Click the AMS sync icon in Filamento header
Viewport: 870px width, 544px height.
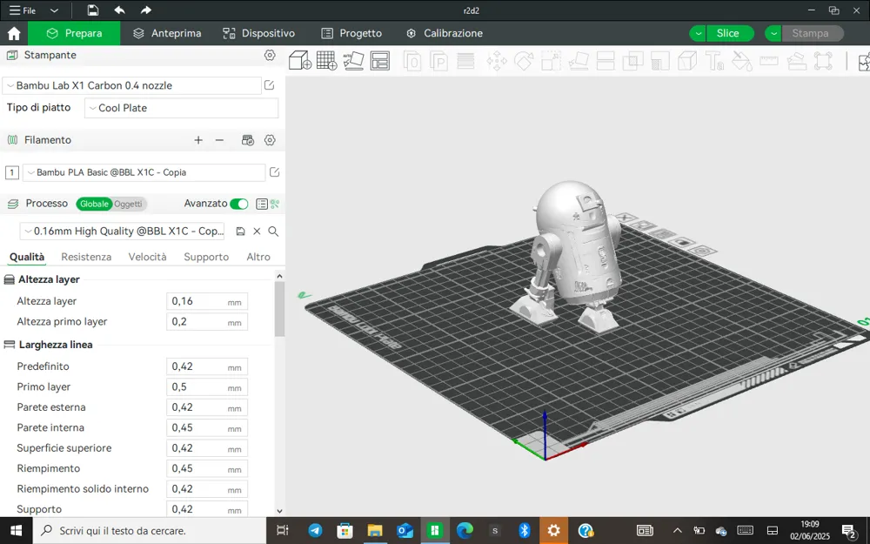click(248, 140)
